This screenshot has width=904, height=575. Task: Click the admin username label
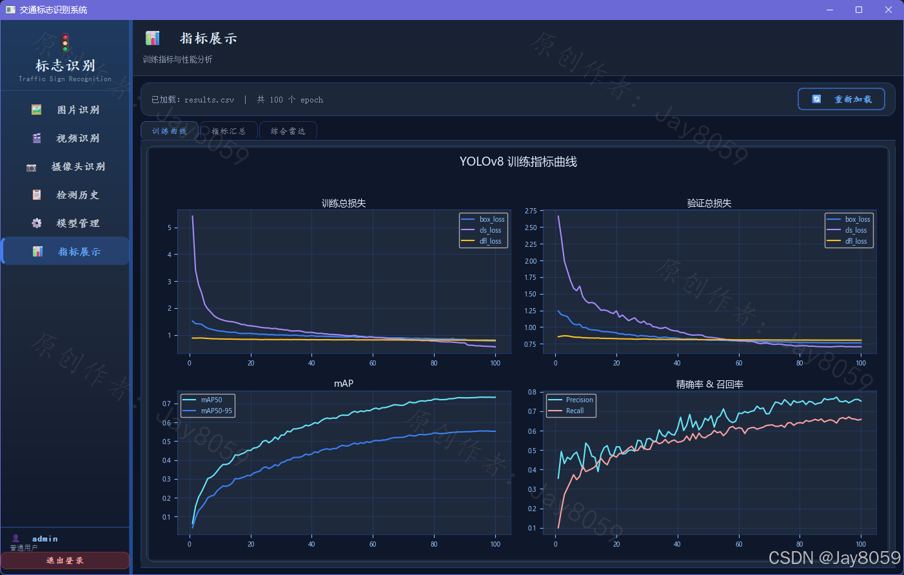click(45, 539)
